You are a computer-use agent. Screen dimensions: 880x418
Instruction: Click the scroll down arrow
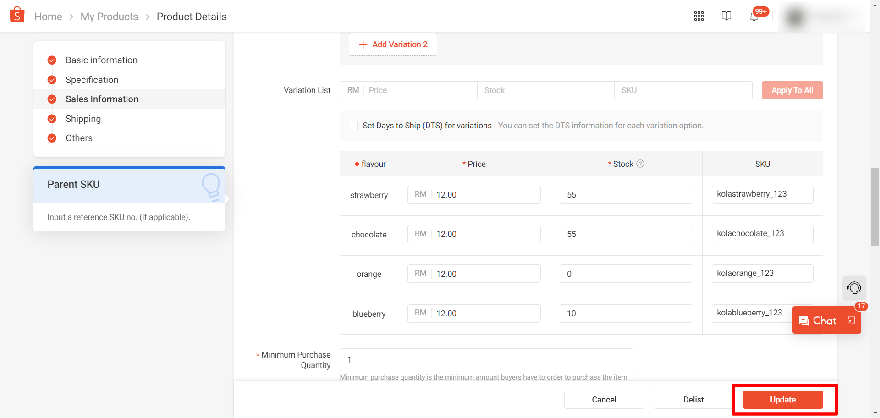click(875, 412)
